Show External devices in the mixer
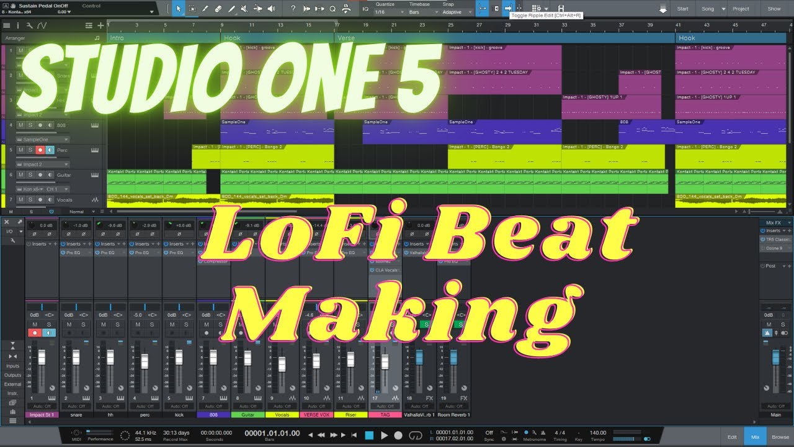The width and height of the screenshot is (794, 447). [x=12, y=384]
